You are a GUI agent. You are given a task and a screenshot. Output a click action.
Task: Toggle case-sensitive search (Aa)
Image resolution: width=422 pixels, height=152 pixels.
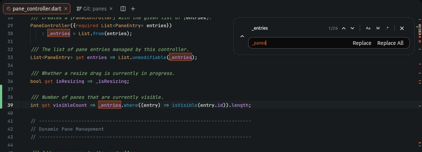coord(368,28)
